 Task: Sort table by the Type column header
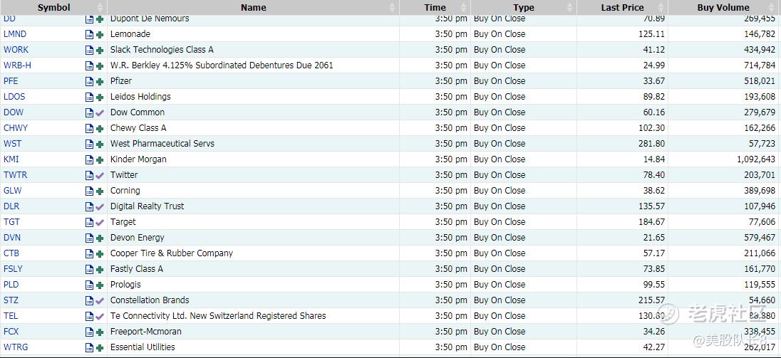point(524,7)
